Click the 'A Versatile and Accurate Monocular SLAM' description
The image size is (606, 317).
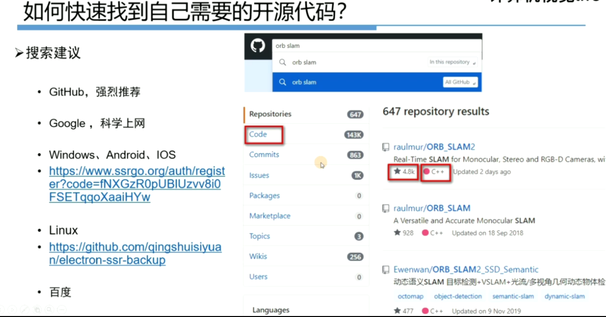[x=464, y=221]
